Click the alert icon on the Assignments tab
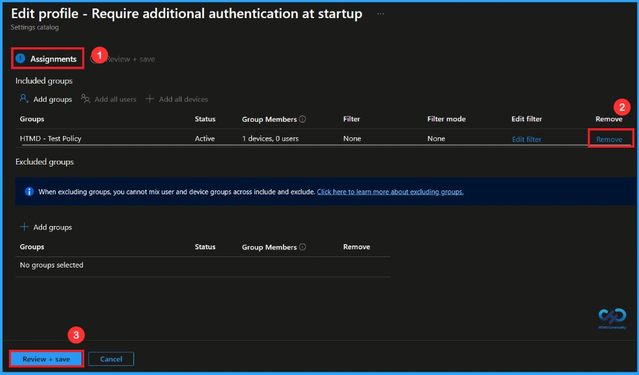Viewport: 639px width, 375px height. pos(20,58)
